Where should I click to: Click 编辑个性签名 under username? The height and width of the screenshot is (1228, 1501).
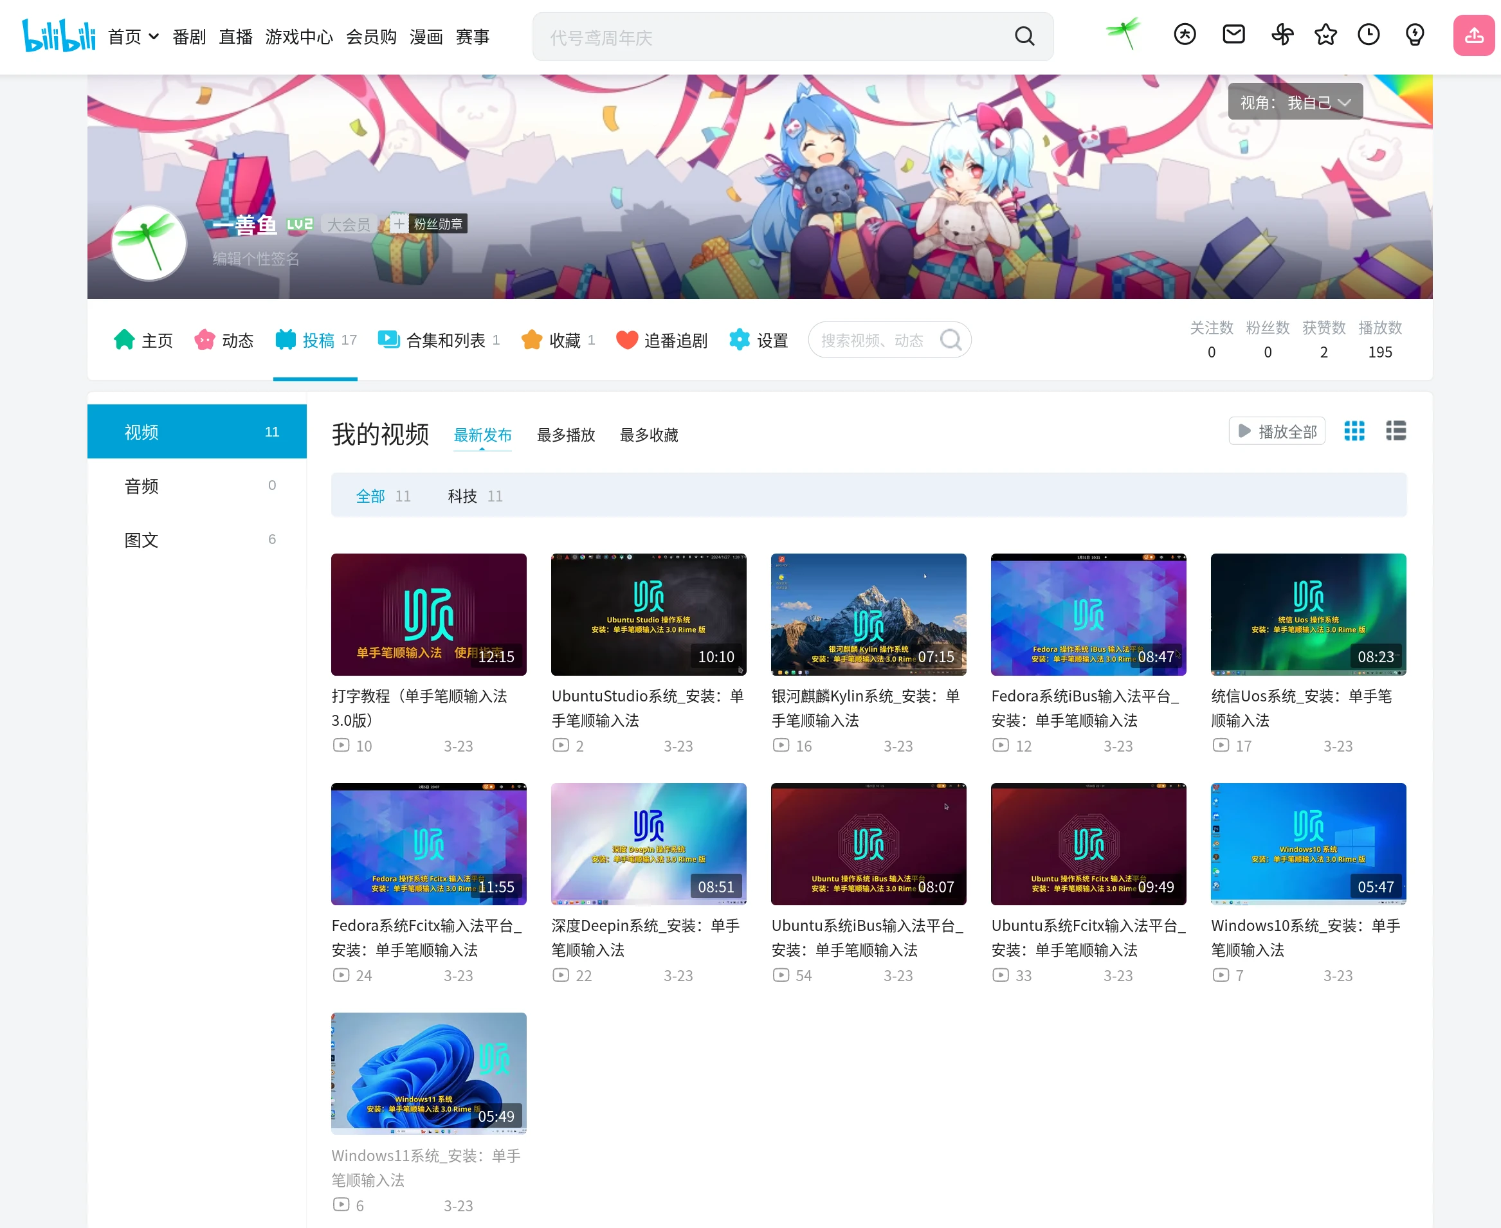255,259
